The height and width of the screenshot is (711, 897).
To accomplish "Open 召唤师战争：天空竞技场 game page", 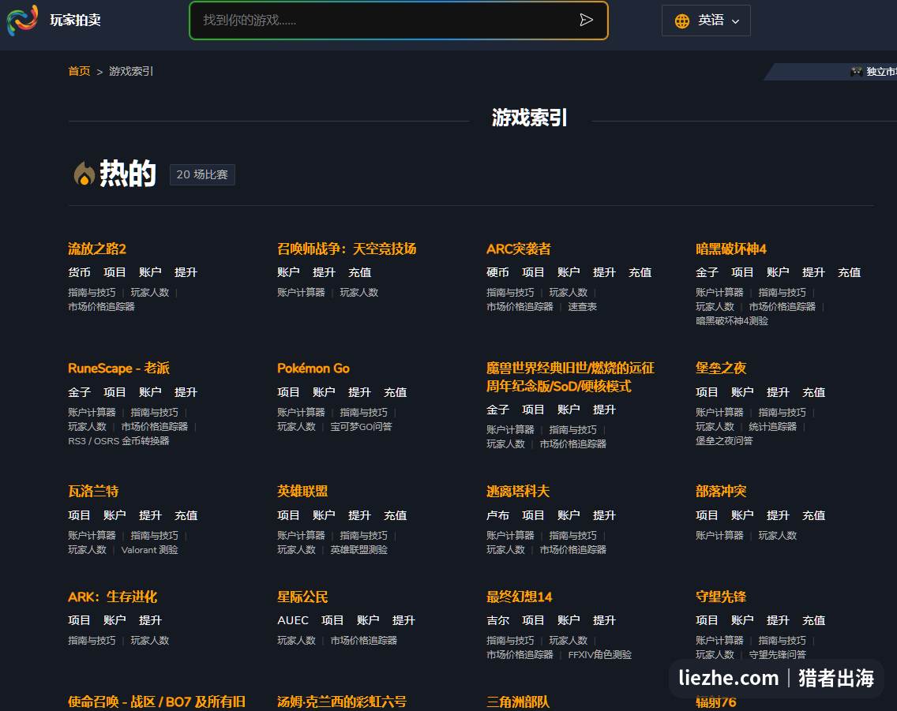I will (346, 249).
